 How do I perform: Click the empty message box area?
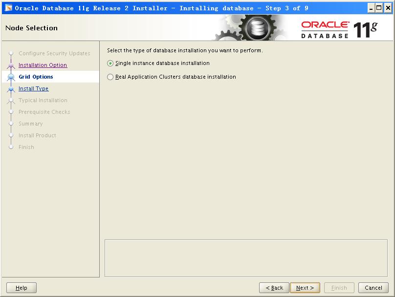pyautogui.click(x=246, y=258)
